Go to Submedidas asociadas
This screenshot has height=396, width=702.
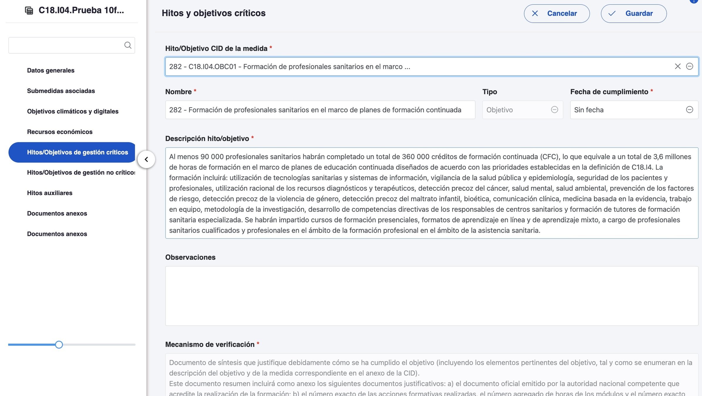[61, 91]
